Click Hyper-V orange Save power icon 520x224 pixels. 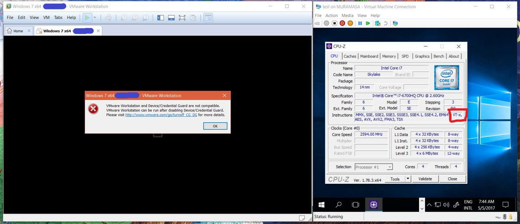point(350,23)
